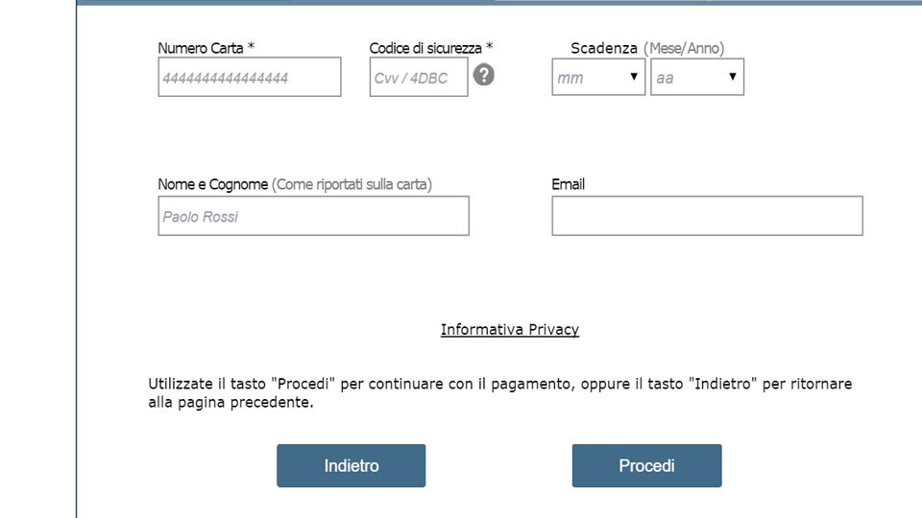Focus the Numero Carta input field
The width and height of the screenshot is (922, 518).
[250, 77]
